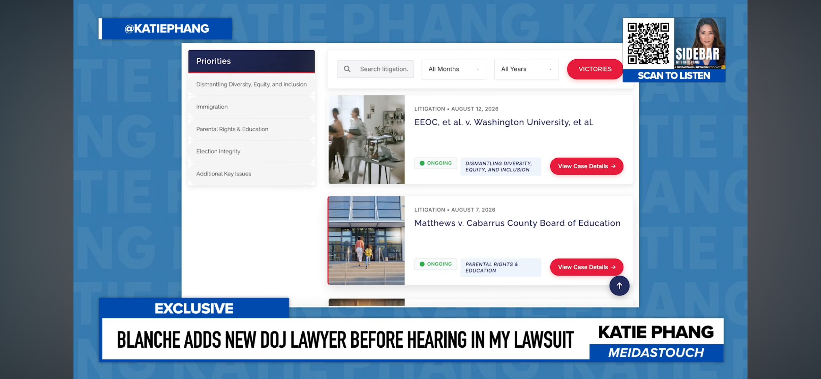The height and width of the screenshot is (379, 821).
Task: Open the All Months dropdown
Action: click(454, 69)
